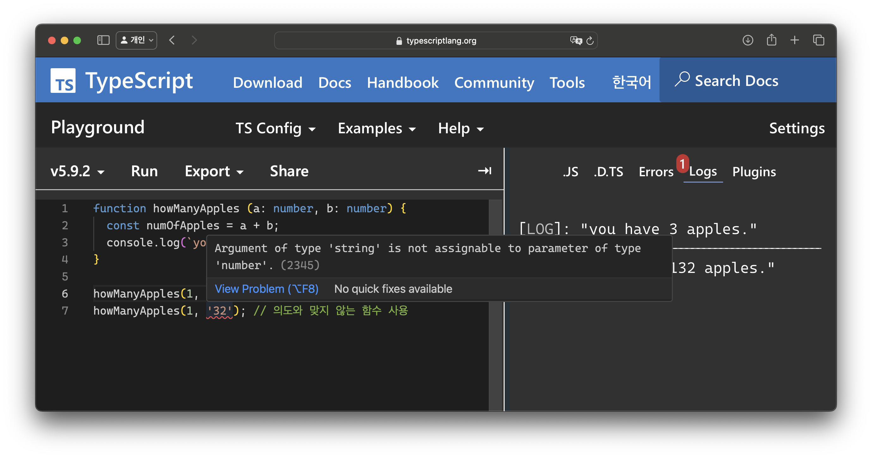Image resolution: width=872 pixels, height=458 pixels.
Task: Collapse the sidebar with arrow-to-bar icon
Action: click(x=484, y=171)
